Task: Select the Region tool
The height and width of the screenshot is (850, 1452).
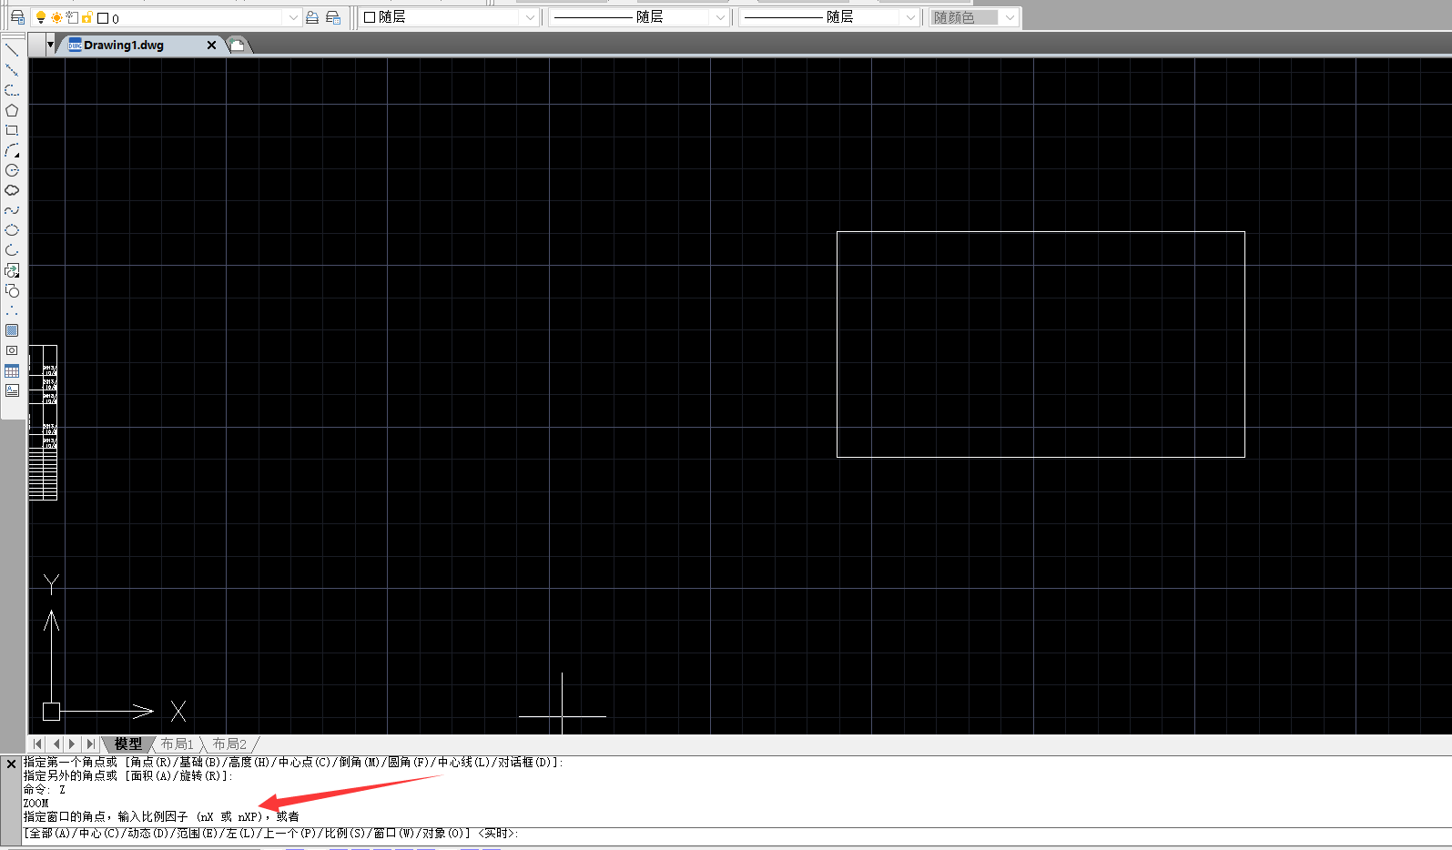Action: pos(12,350)
